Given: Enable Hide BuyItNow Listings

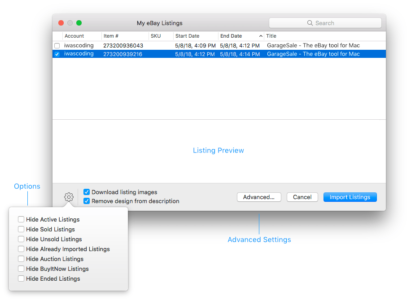Looking at the screenshot, I should [x=21, y=269].
